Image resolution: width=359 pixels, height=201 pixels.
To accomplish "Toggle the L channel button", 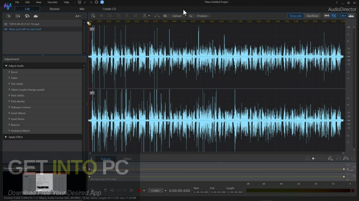I will tap(92, 29).
